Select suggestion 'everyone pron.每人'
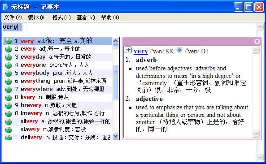Image resolution: width=266 pixels, height=164 pixels. coord(57,65)
